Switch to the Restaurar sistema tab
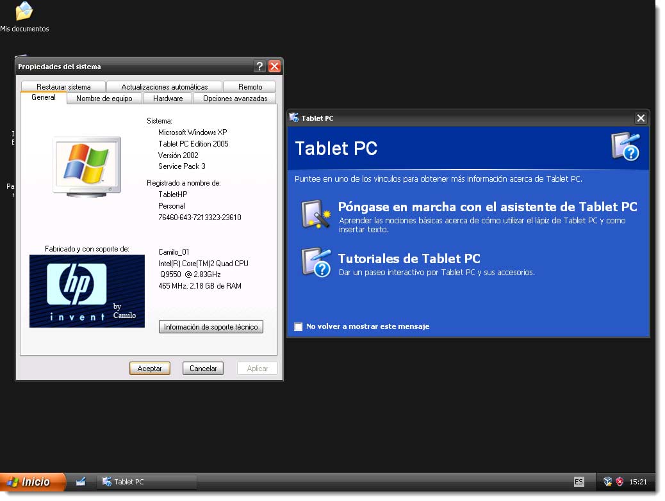 click(x=63, y=87)
